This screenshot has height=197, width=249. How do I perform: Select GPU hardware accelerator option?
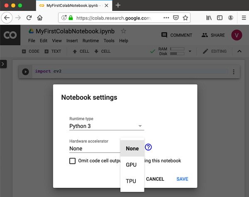point(131,165)
